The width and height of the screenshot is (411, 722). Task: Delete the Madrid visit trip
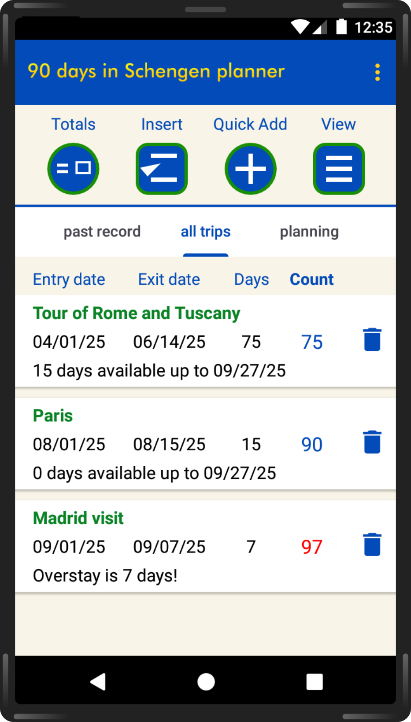[372, 545]
